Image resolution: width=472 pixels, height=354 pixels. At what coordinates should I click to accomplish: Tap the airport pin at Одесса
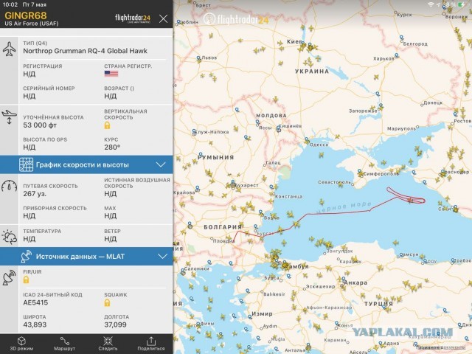307,140
